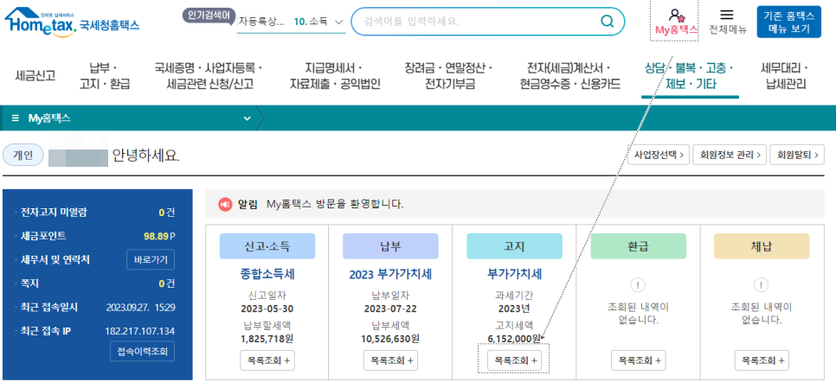Image resolution: width=836 pixels, height=382 pixels.
Task: Click 세금포인트 98.89 value
Action: tap(159, 236)
